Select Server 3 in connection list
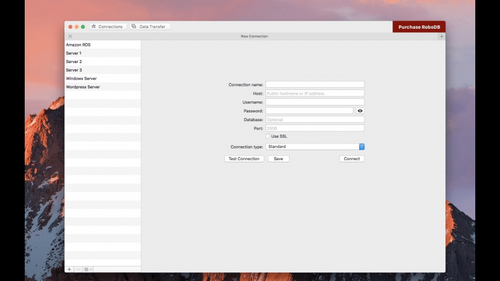The height and width of the screenshot is (281, 500). coord(103,70)
